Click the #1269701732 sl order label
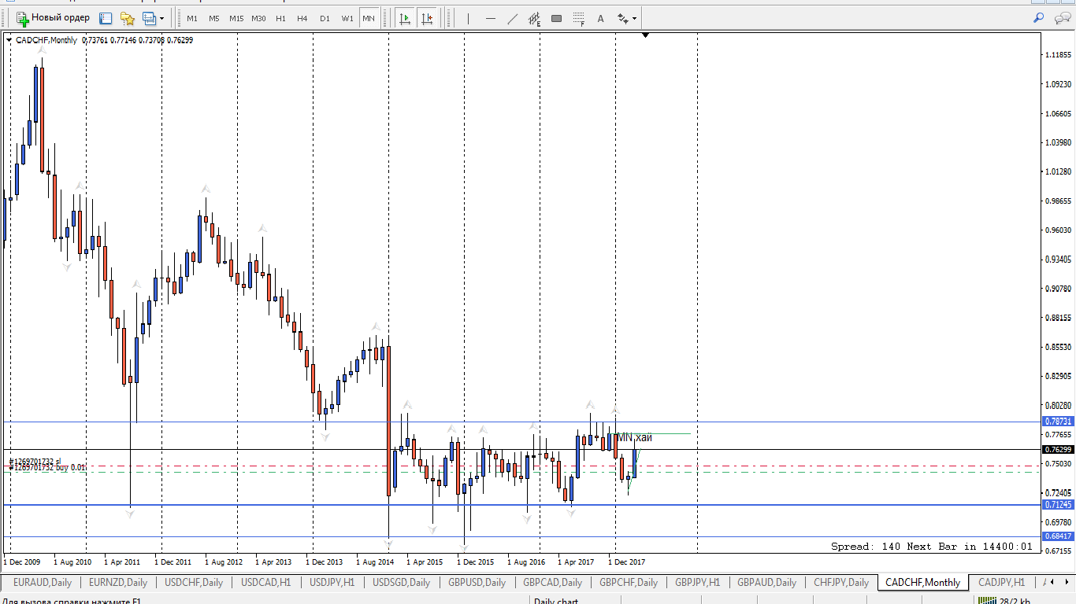Viewport: 1076px width, 604px height. pos(35,462)
